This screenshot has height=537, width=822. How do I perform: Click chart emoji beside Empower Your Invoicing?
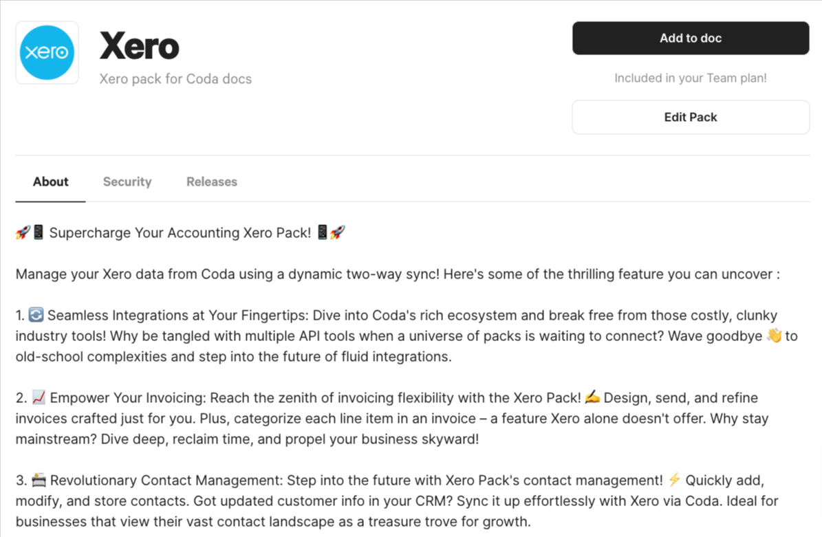click(x=39, y=397)
